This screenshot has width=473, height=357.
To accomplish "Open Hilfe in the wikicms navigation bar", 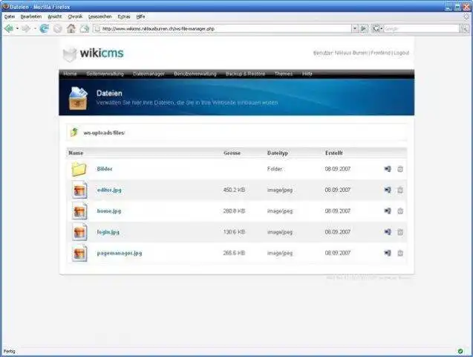I will (307, 74).
